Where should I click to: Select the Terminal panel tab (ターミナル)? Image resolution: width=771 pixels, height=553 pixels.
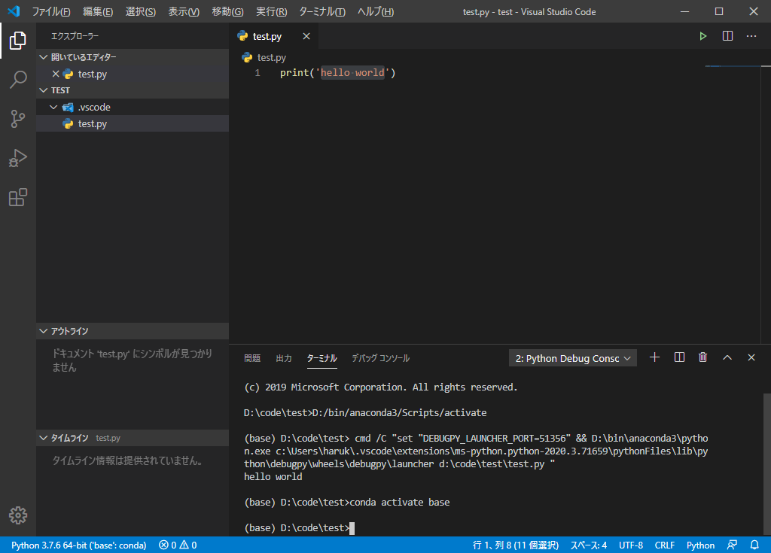click(322, 358)
